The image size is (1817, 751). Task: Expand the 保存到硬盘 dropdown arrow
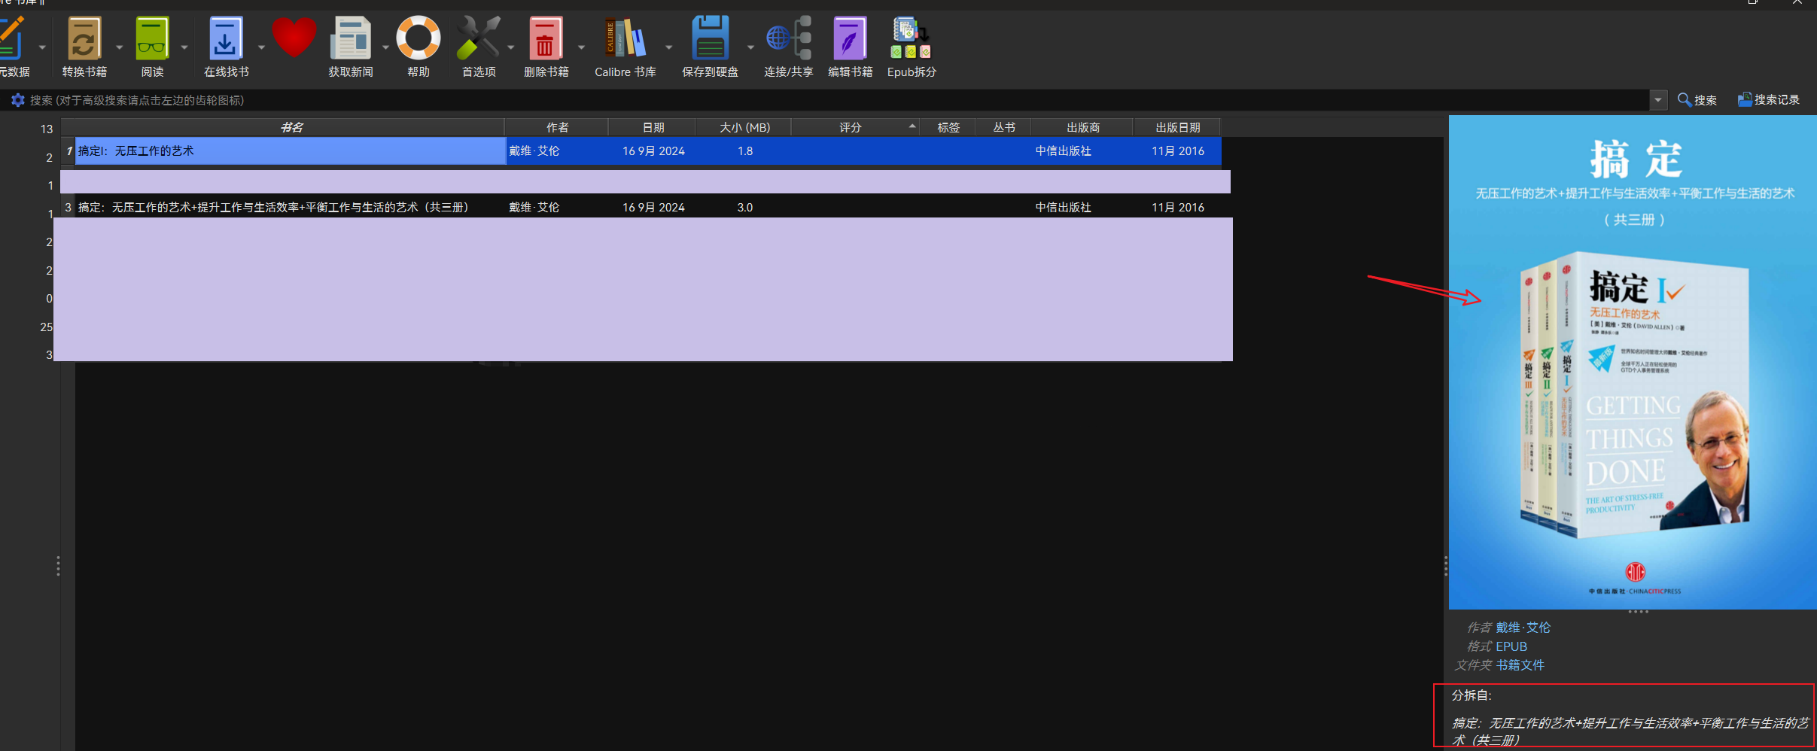pyautogui.click(x=750, y=47)
